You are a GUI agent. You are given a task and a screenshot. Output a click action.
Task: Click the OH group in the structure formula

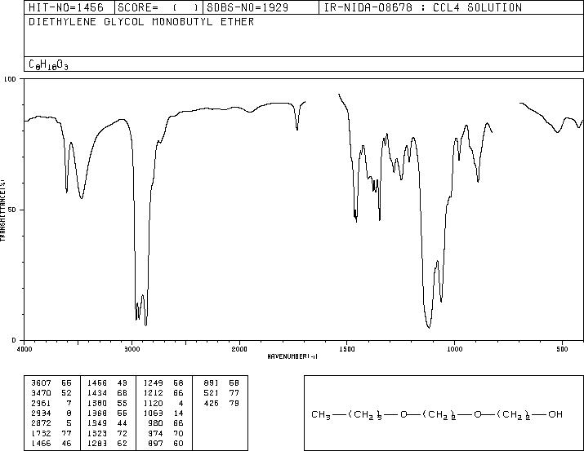coord(555,414)
